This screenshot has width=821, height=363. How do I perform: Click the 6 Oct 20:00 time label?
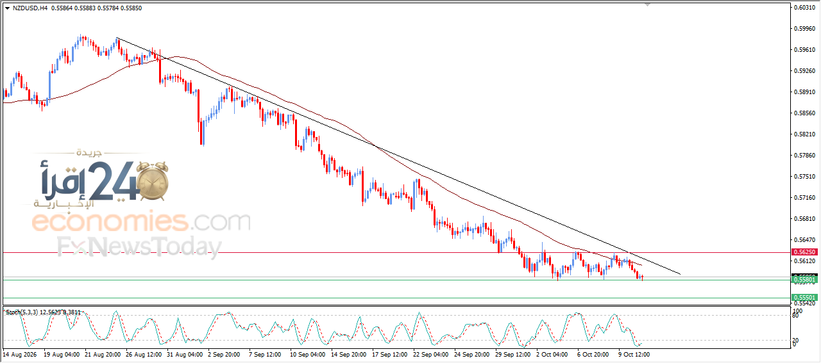[x=592, y=353]
